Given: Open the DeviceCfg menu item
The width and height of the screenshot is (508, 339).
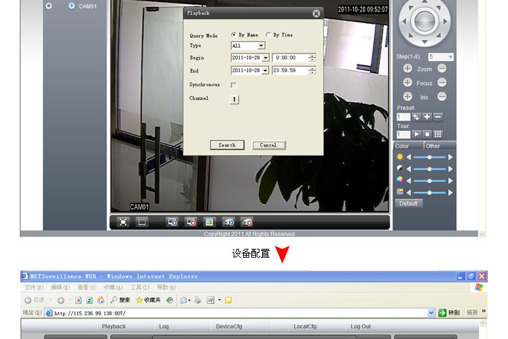Looking at the screenshot, I should click(229, 326).
